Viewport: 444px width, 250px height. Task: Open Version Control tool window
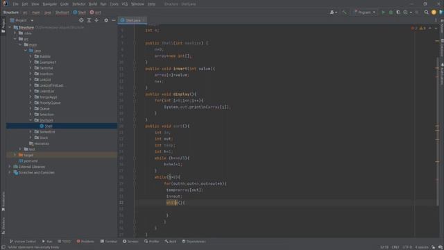pos(23,242)
